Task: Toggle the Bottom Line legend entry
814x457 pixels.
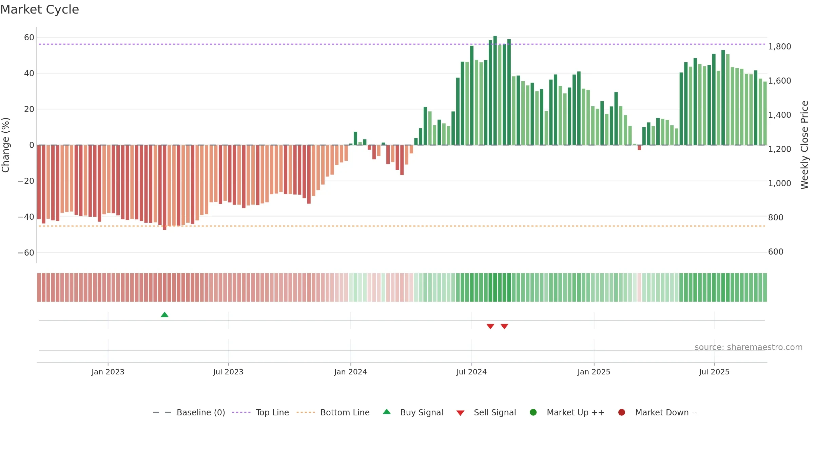Action: 333,412
